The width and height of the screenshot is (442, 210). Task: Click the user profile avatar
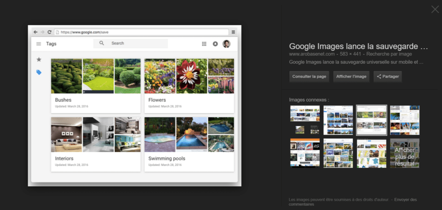(x=227, y=44)
